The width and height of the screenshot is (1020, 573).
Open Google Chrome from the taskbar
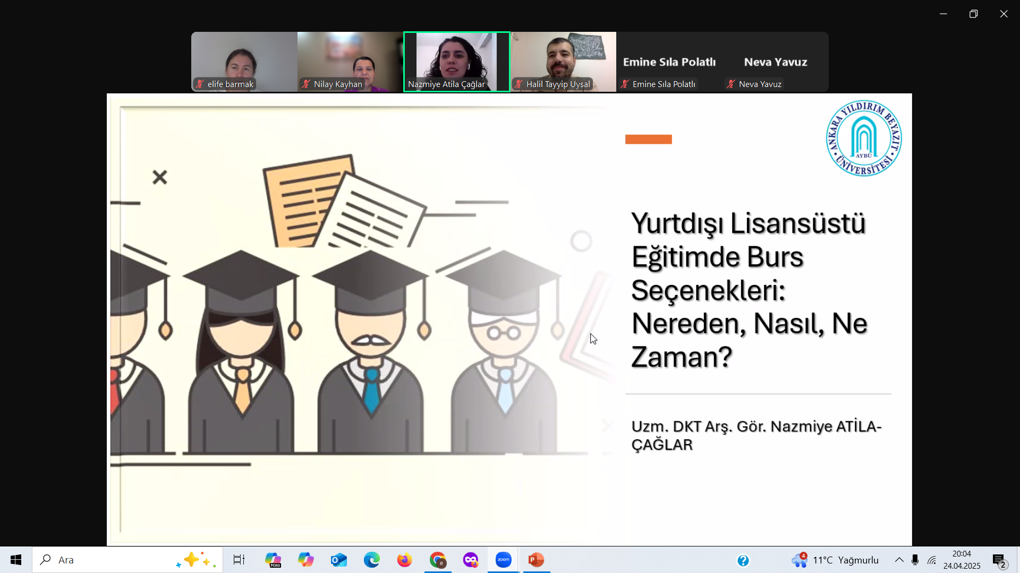point(438,560)
